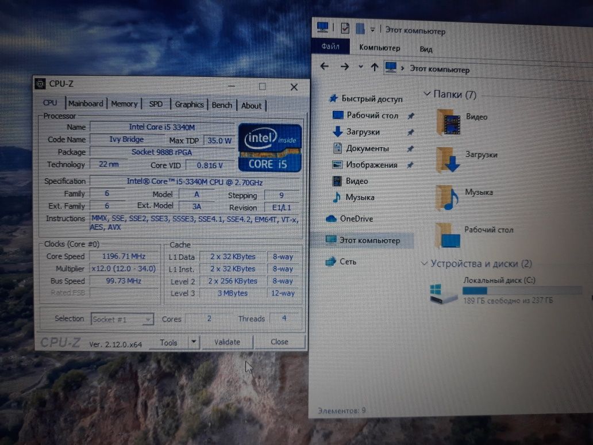Click the Validate button in CPU-Z

(x=228, y=342)
